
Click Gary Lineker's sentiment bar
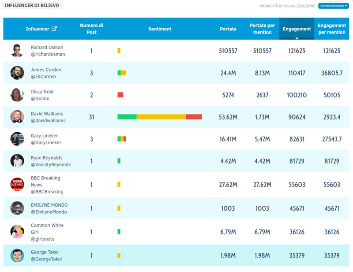(122, 139)
